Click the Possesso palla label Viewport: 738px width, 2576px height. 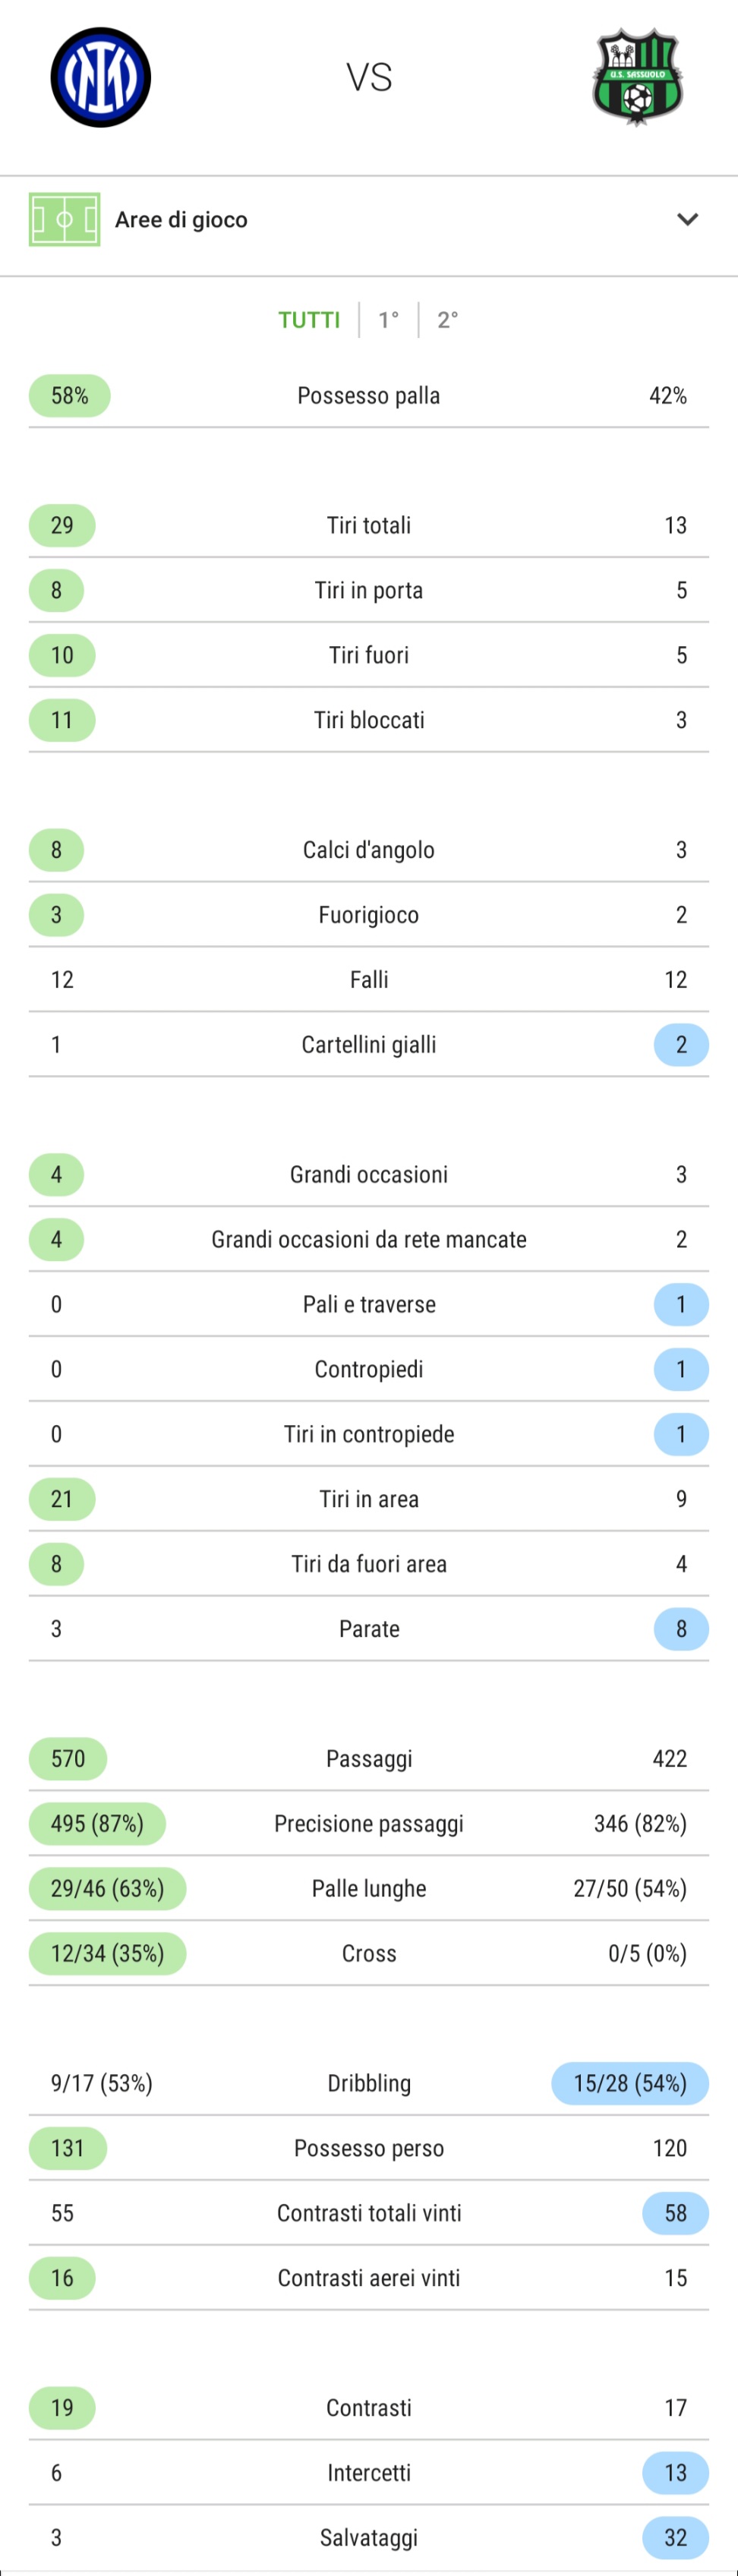[x=369, y=396]
